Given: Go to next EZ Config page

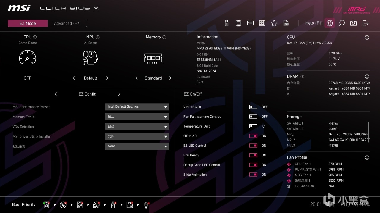Looking at the screenshot, I should (x=119, y=94).
